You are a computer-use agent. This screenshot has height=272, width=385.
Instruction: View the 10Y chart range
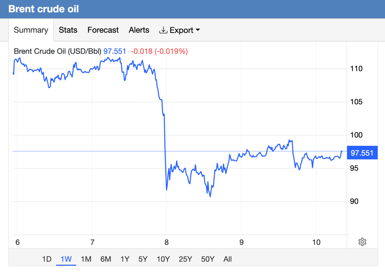[x=163, y=259]
